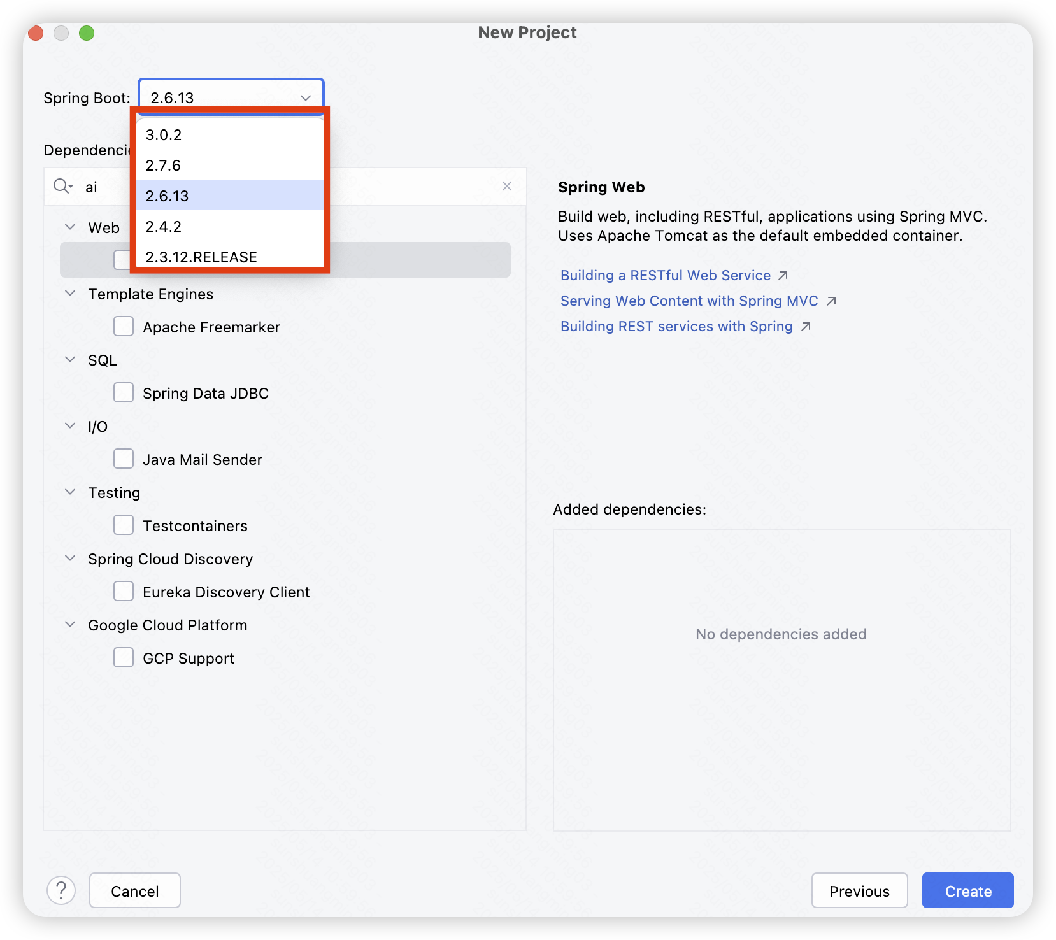Check the Eureka Discovery Client checkbox
1056x940 pixels.
pyautogui.click(x=124, y=591)
